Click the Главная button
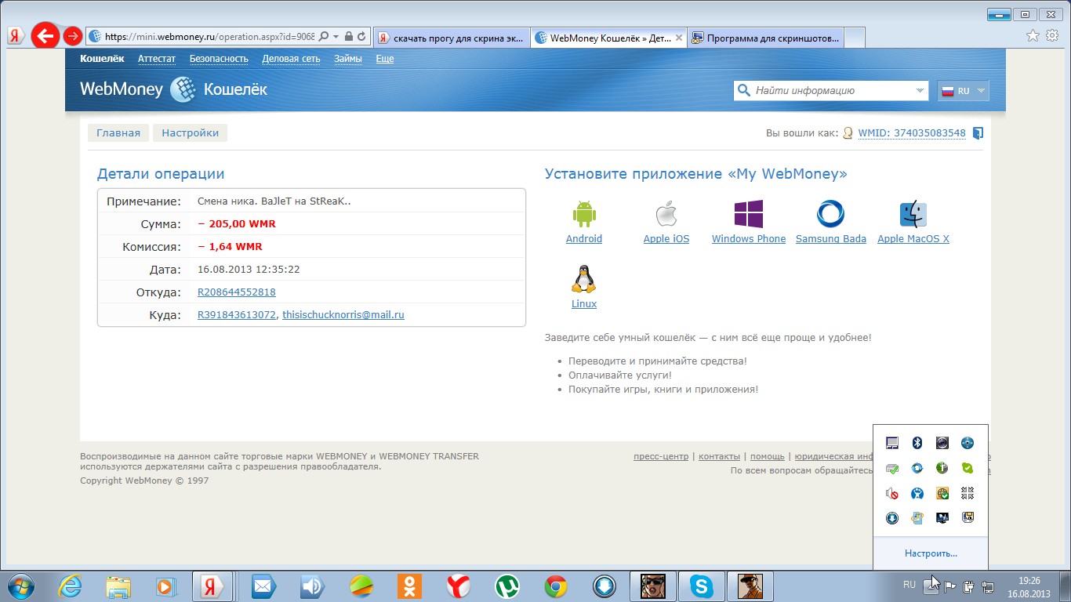Image resolution: width=1071 pixels, height=602 pixels. point(118,133)
